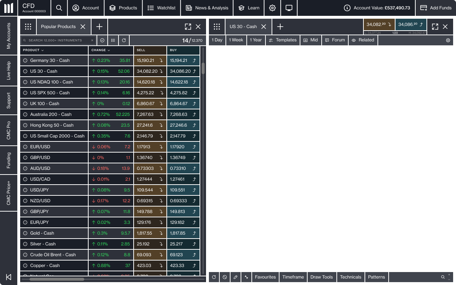Open grid menu in Popular Products panel
Viewport: 456px width, 285px height.
[28, 27]
